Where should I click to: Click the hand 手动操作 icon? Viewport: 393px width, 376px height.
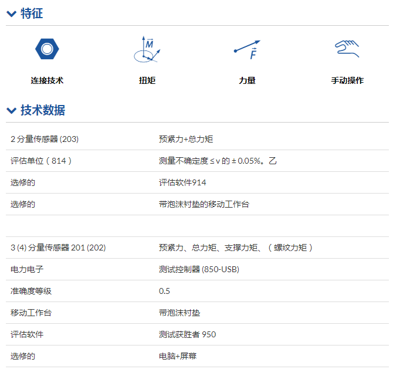[x=347, y=48]
